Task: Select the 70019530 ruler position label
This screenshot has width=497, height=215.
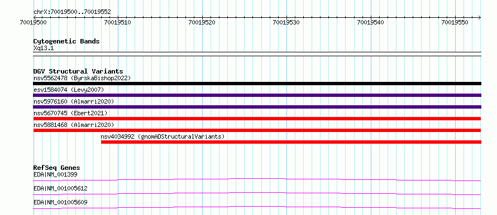Action: tap(286, 22)
